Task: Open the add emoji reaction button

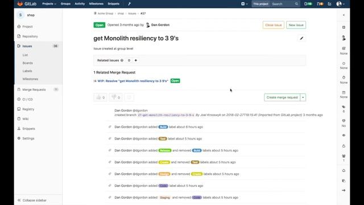Action: coord(129,97)
